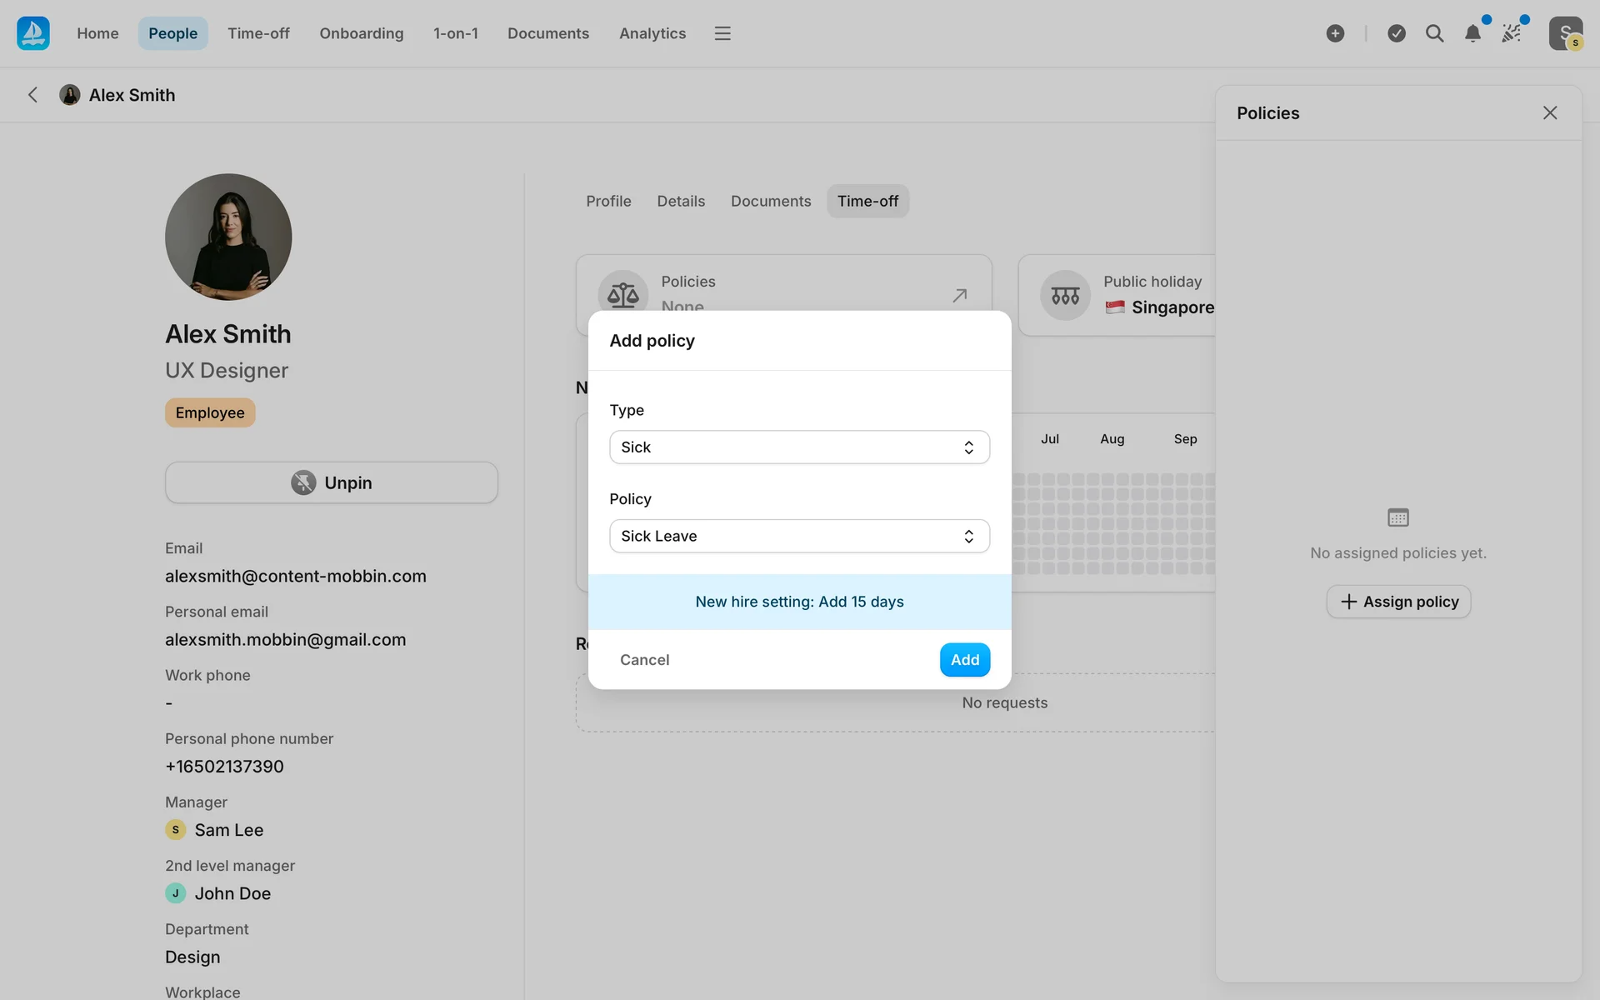Open notifications bell icon
The height and width of the screenshot is (1000, 1600).
click(1472, 33)
